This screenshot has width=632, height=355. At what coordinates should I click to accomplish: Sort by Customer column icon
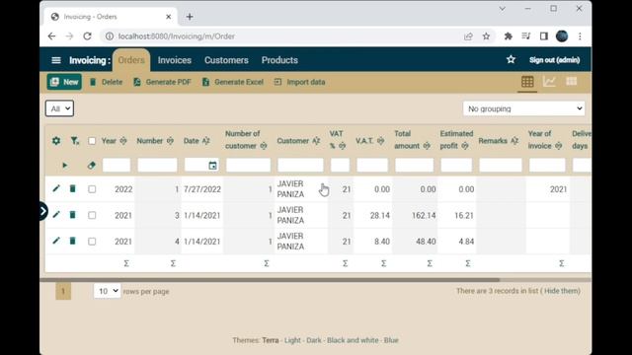[x=316, y=141]
